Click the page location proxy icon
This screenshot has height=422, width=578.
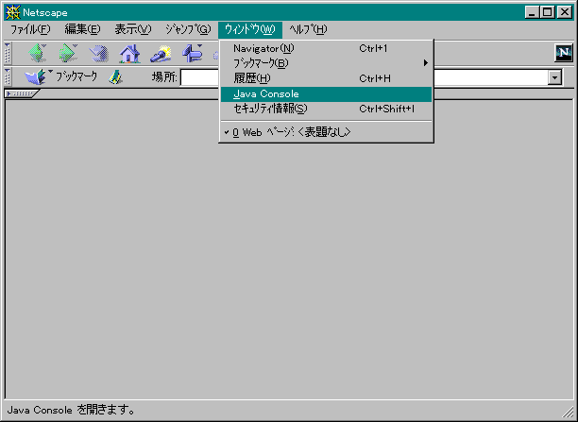[x=116, y=77]
